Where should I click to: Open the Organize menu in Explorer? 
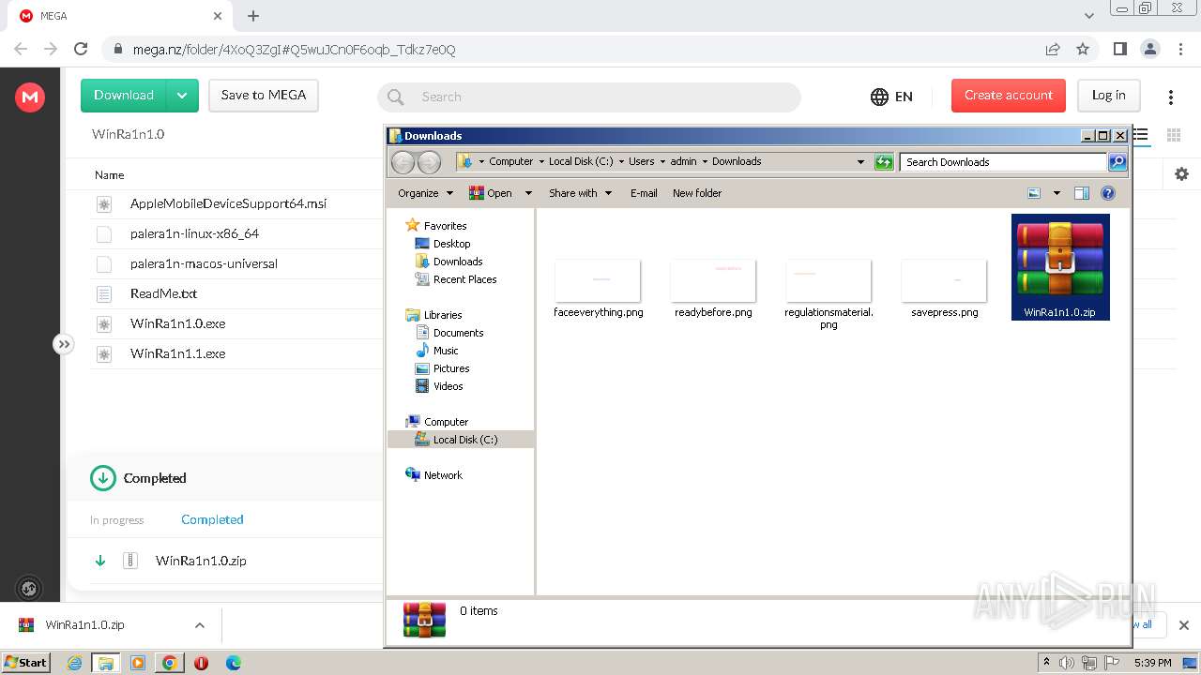click(425, 193)
